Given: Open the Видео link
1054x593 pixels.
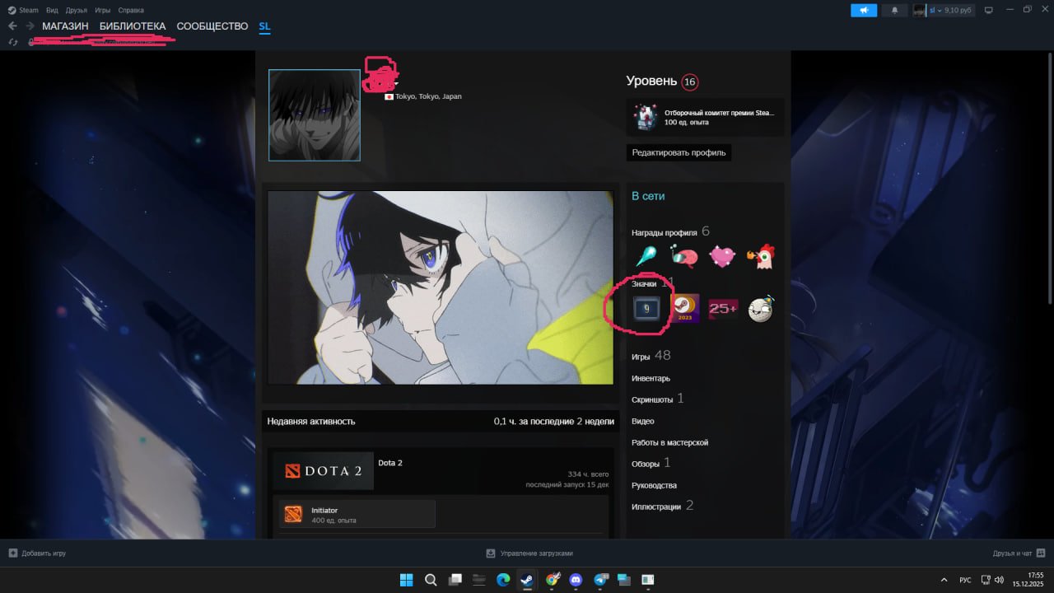Looking at the screenshot, I should 643,421.
